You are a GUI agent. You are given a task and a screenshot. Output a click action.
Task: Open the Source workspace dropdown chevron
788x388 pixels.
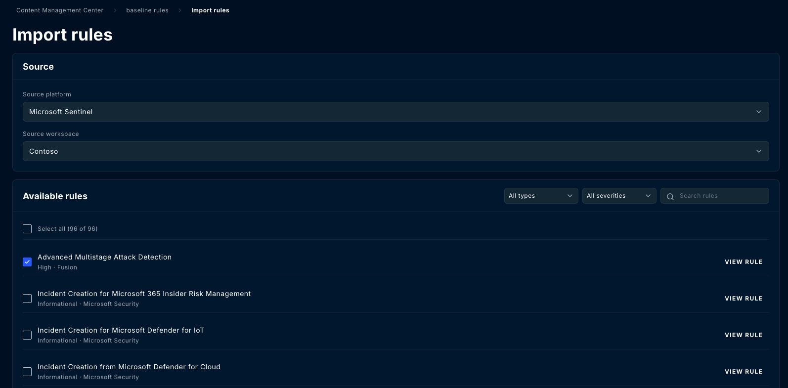pyautogui.click(x=759, y=151)
